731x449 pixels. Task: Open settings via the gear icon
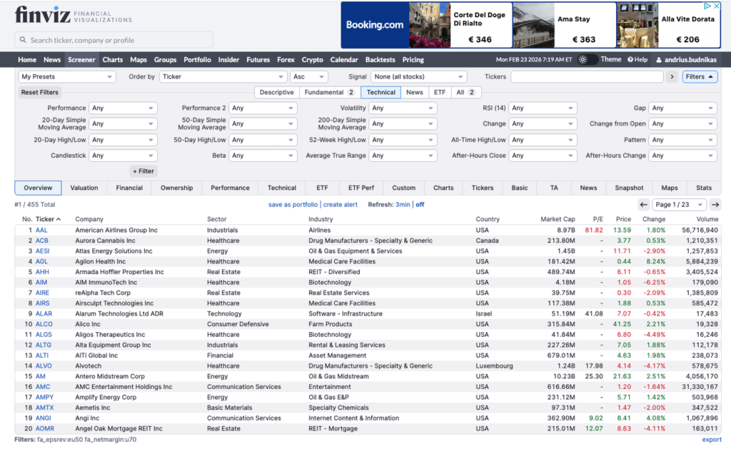(583, 60)
